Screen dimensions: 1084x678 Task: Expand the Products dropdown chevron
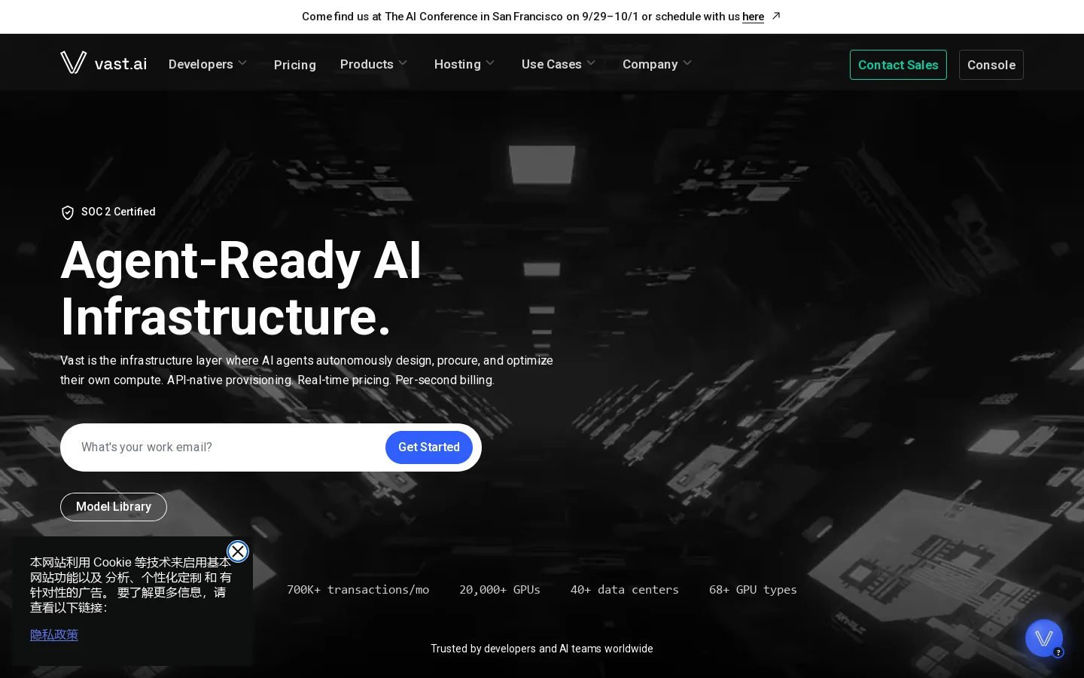point(403,63)
